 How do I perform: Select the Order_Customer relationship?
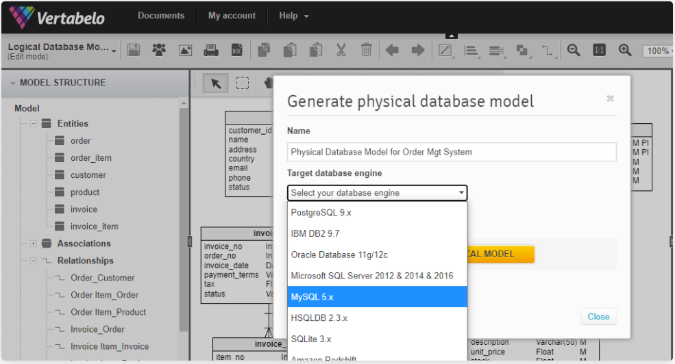pyautogui.click(x=103, y=278)
